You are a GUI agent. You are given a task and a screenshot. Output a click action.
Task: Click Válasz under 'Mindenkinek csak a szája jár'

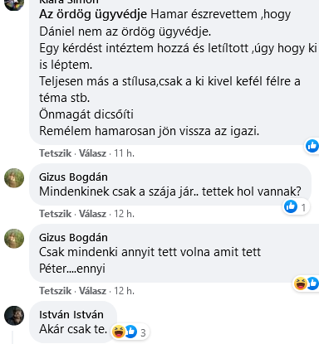tap(92, 214)
